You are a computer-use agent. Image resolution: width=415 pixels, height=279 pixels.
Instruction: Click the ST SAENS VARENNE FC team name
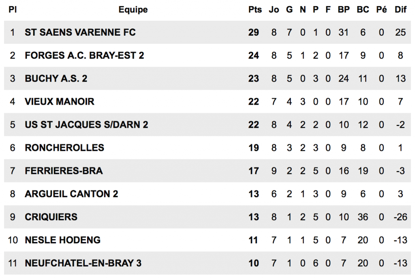point(80,32)
